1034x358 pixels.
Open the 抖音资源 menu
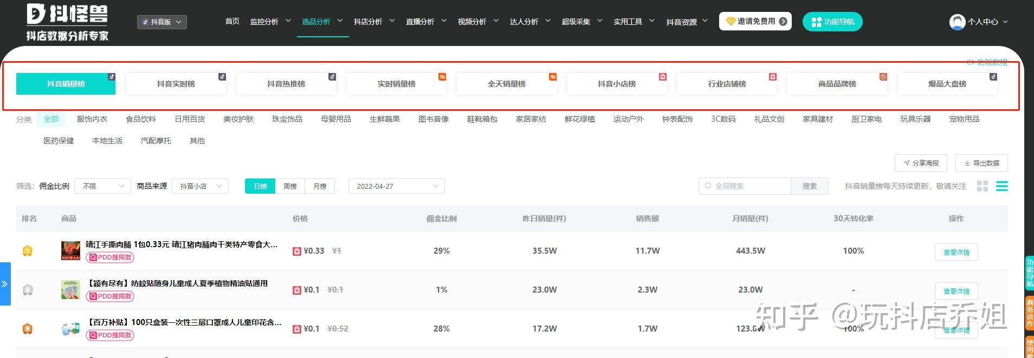pyautogui.click(x=687, y=22)
